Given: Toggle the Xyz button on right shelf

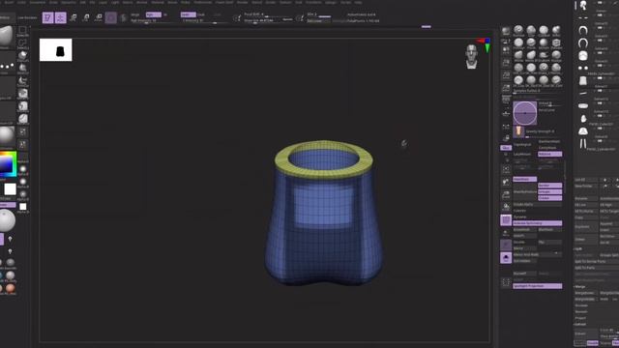Looking at the screenshot, I should 506,147.
